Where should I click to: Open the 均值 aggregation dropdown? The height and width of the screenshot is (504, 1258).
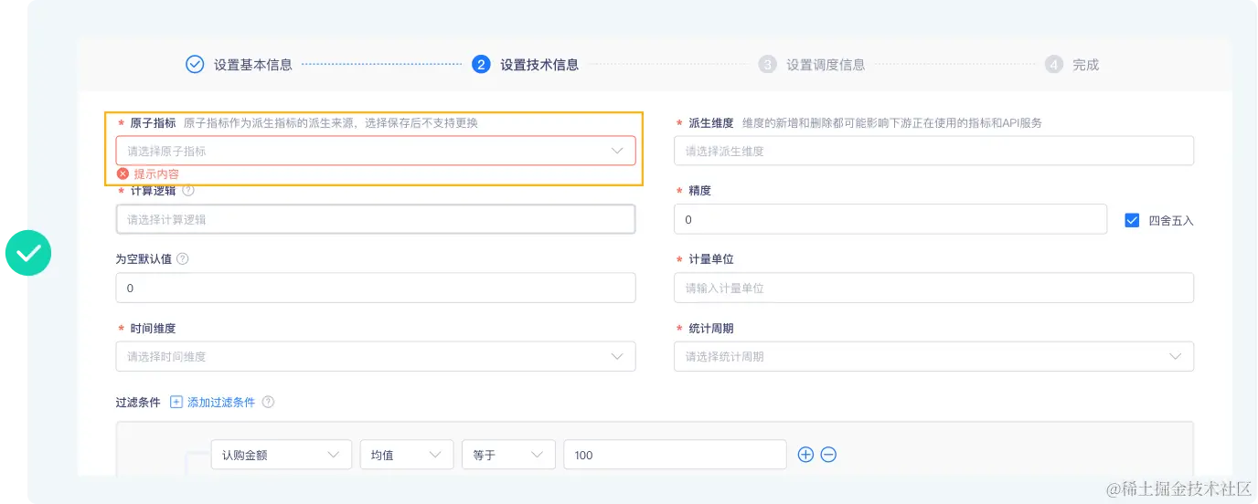(x=407, y=455)
